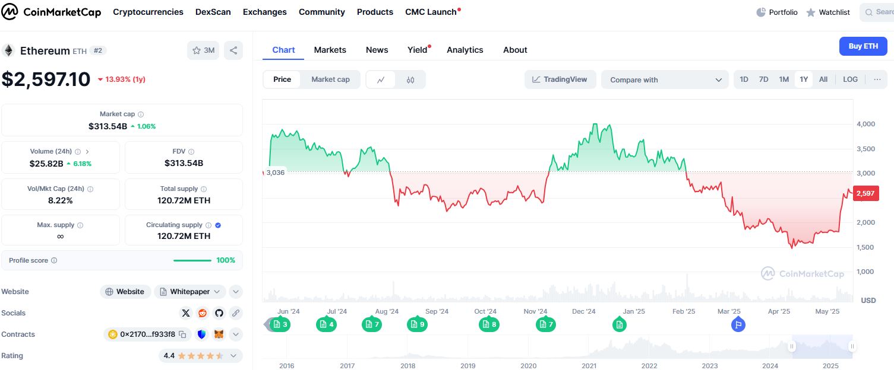Open the Ethereum Website link

125,292
